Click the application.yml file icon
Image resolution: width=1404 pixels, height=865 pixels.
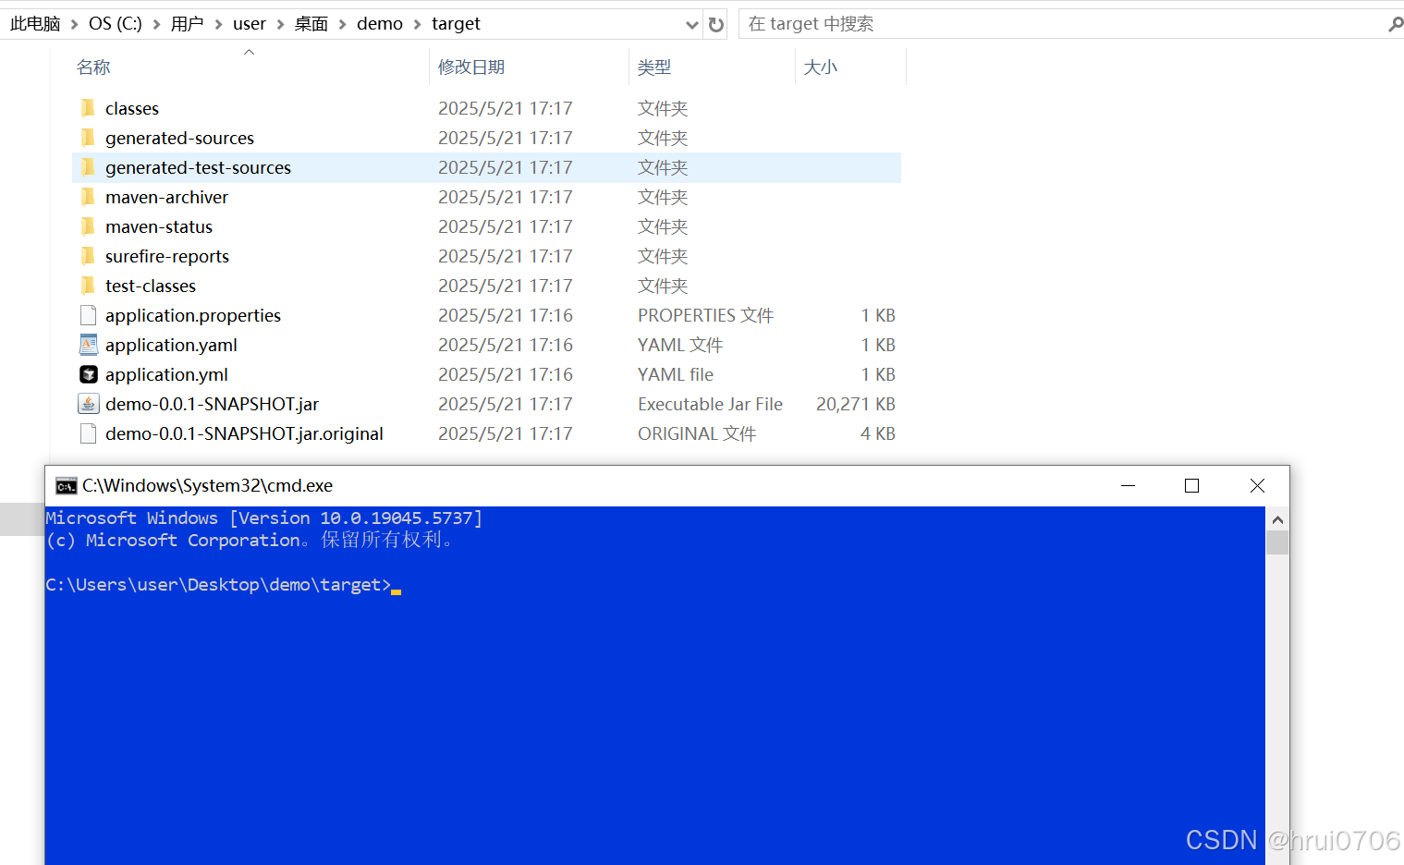click(88, 374)
